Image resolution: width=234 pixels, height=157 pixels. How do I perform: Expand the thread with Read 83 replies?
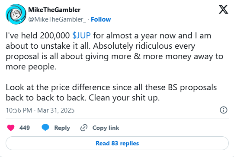117,143
